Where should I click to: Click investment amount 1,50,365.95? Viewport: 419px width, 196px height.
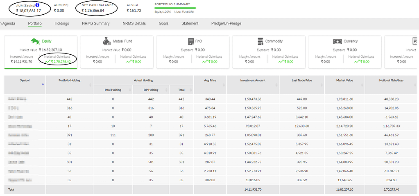(253, 108)
